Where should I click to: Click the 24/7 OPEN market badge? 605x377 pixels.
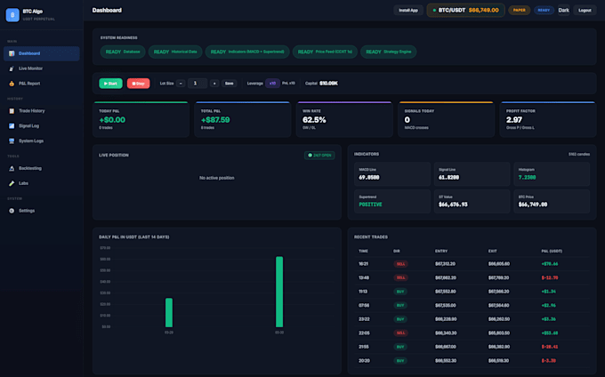[x=319, y=156]
